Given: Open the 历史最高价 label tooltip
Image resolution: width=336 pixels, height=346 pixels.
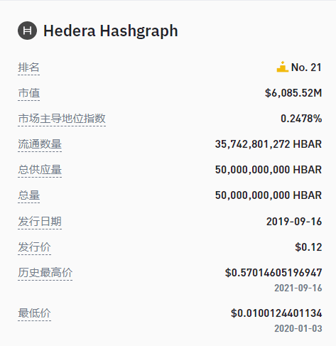Looking at the screenshot, I should (x=45, y=273).
